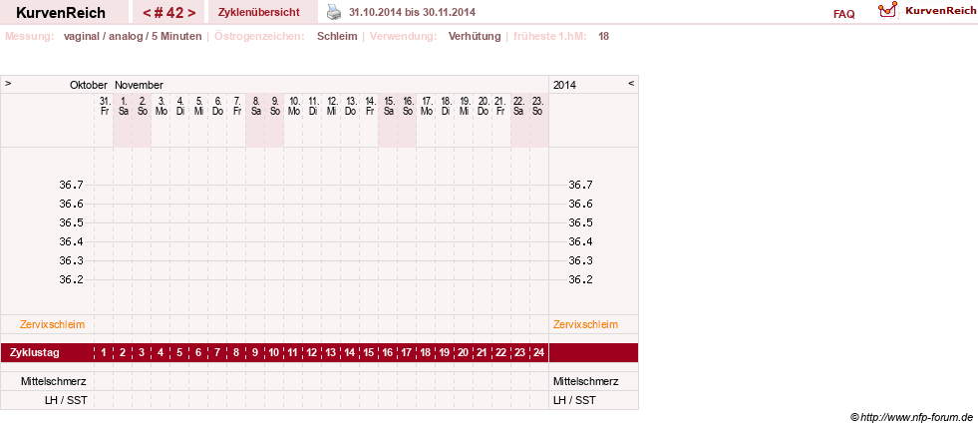Image resolution: width=978 pixels, height=429 pixels.
Task: Select measurement value vaginal / analog / 5 Minuten
Action: click(133, 36)
